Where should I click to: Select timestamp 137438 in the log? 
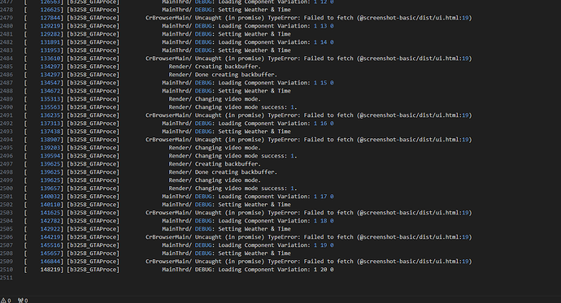pyautogui.click(x=50, y=132)
